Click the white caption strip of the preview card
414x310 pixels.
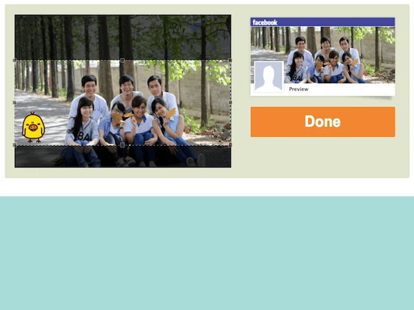click(x=339, y=89)
